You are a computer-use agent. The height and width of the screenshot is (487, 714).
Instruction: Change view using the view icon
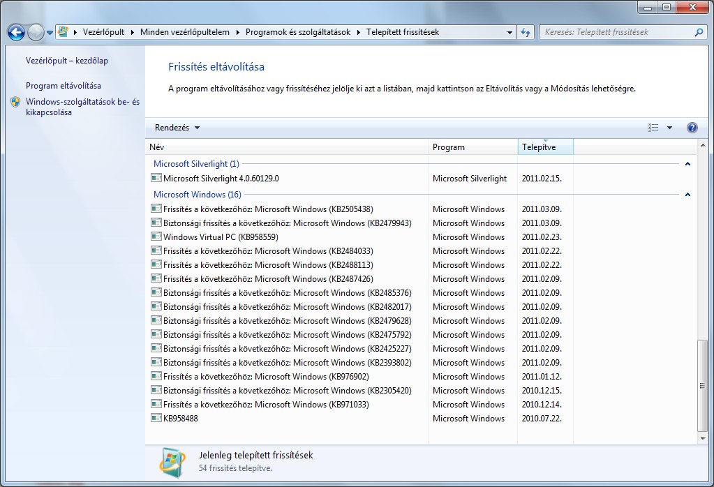(653, 128)
